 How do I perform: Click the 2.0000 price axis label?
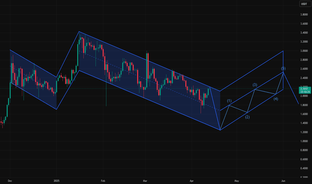(304, 96)
